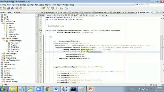Open the project configuration combo box

pyautogui.click(x=33, y=8)
